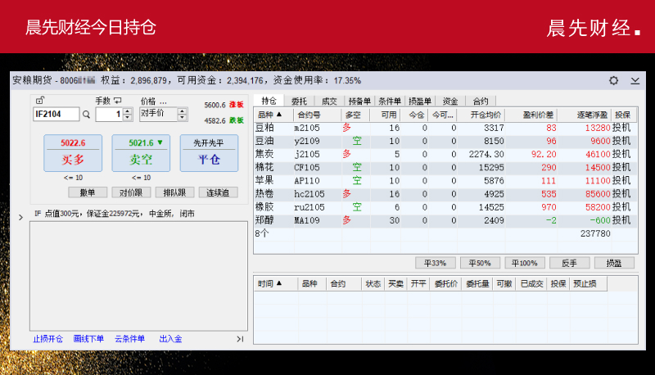Image resolution: width=655 pixels, height=375 pixels.
Task: Click the ellipsis next to 价格 label
Action: [165, 101]
